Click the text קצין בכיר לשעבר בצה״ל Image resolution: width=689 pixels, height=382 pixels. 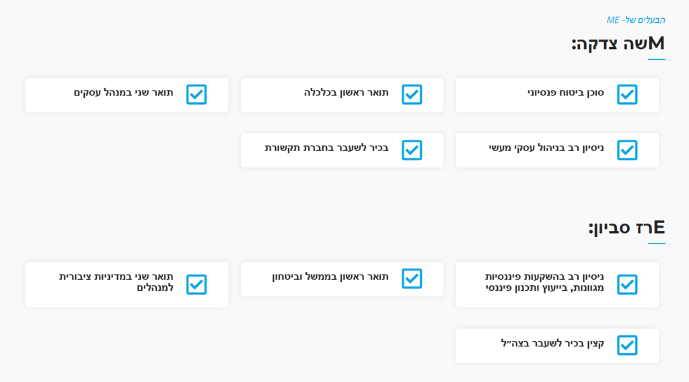click(552, 343)
